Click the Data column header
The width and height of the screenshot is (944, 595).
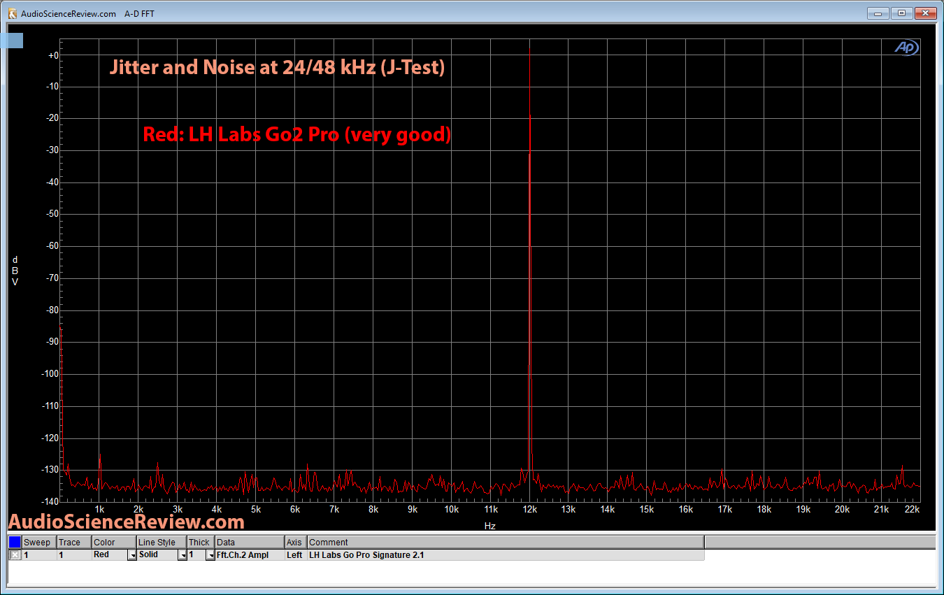tap(250, 542)
